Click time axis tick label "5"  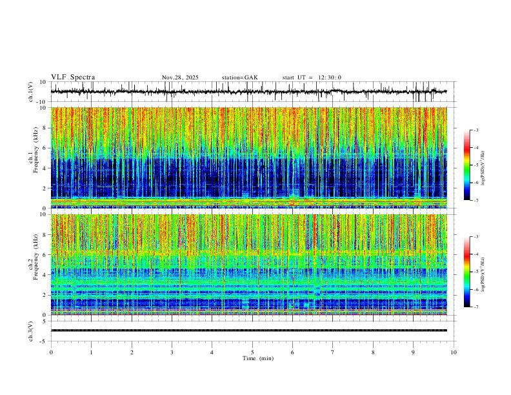coord(252,352)
